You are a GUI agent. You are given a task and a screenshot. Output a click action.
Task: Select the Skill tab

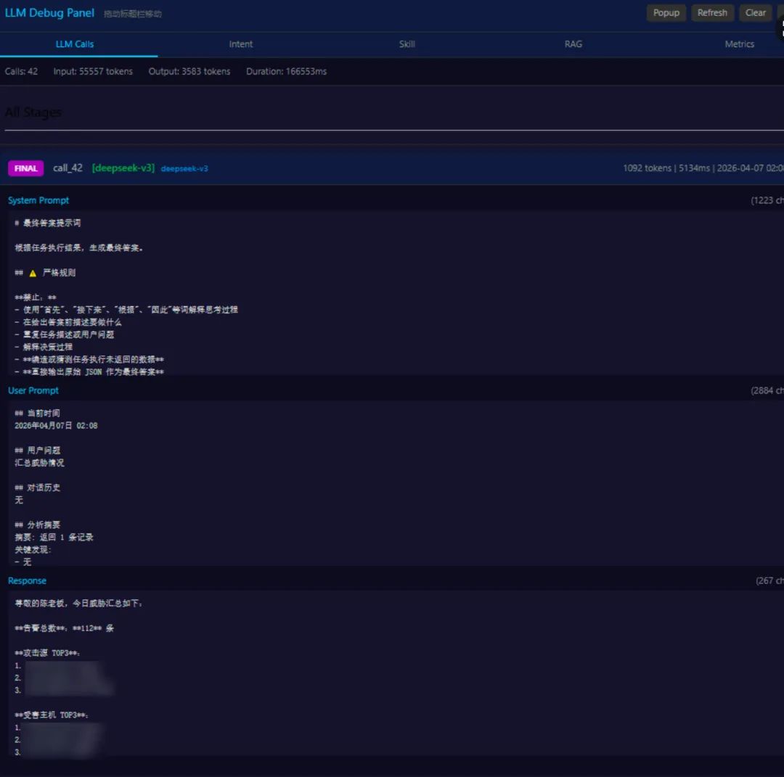407,44
